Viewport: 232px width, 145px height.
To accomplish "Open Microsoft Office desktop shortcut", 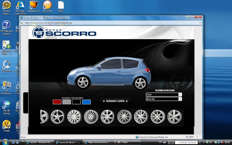I will tap(6, 48).
